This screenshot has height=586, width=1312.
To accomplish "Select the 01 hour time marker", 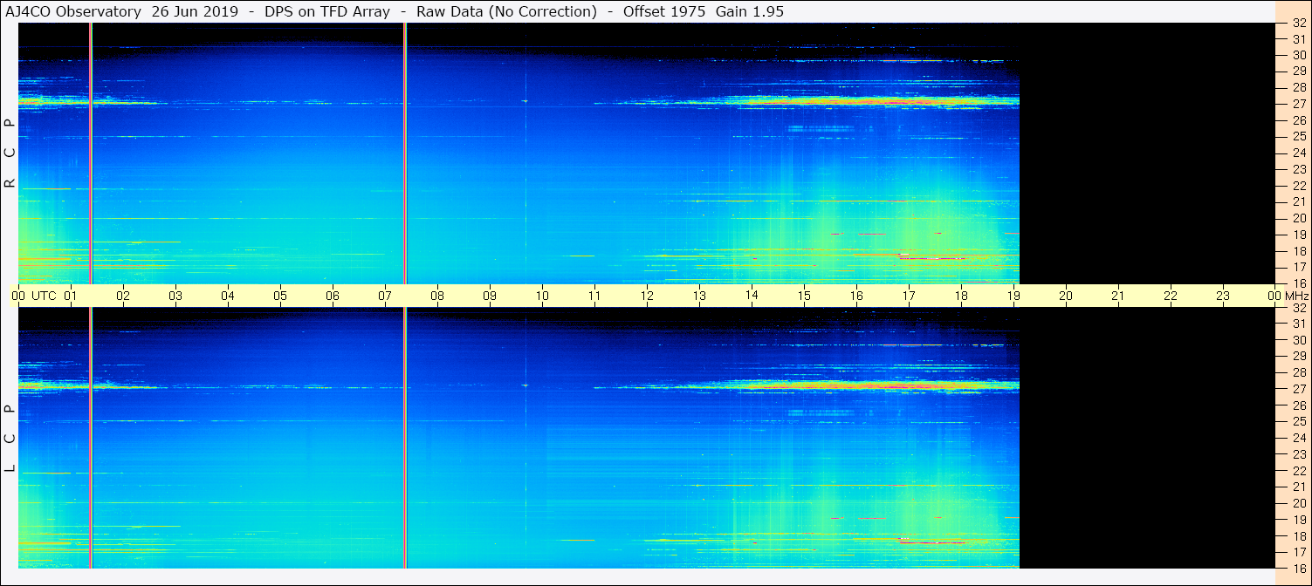I will (x=71, y=296).
